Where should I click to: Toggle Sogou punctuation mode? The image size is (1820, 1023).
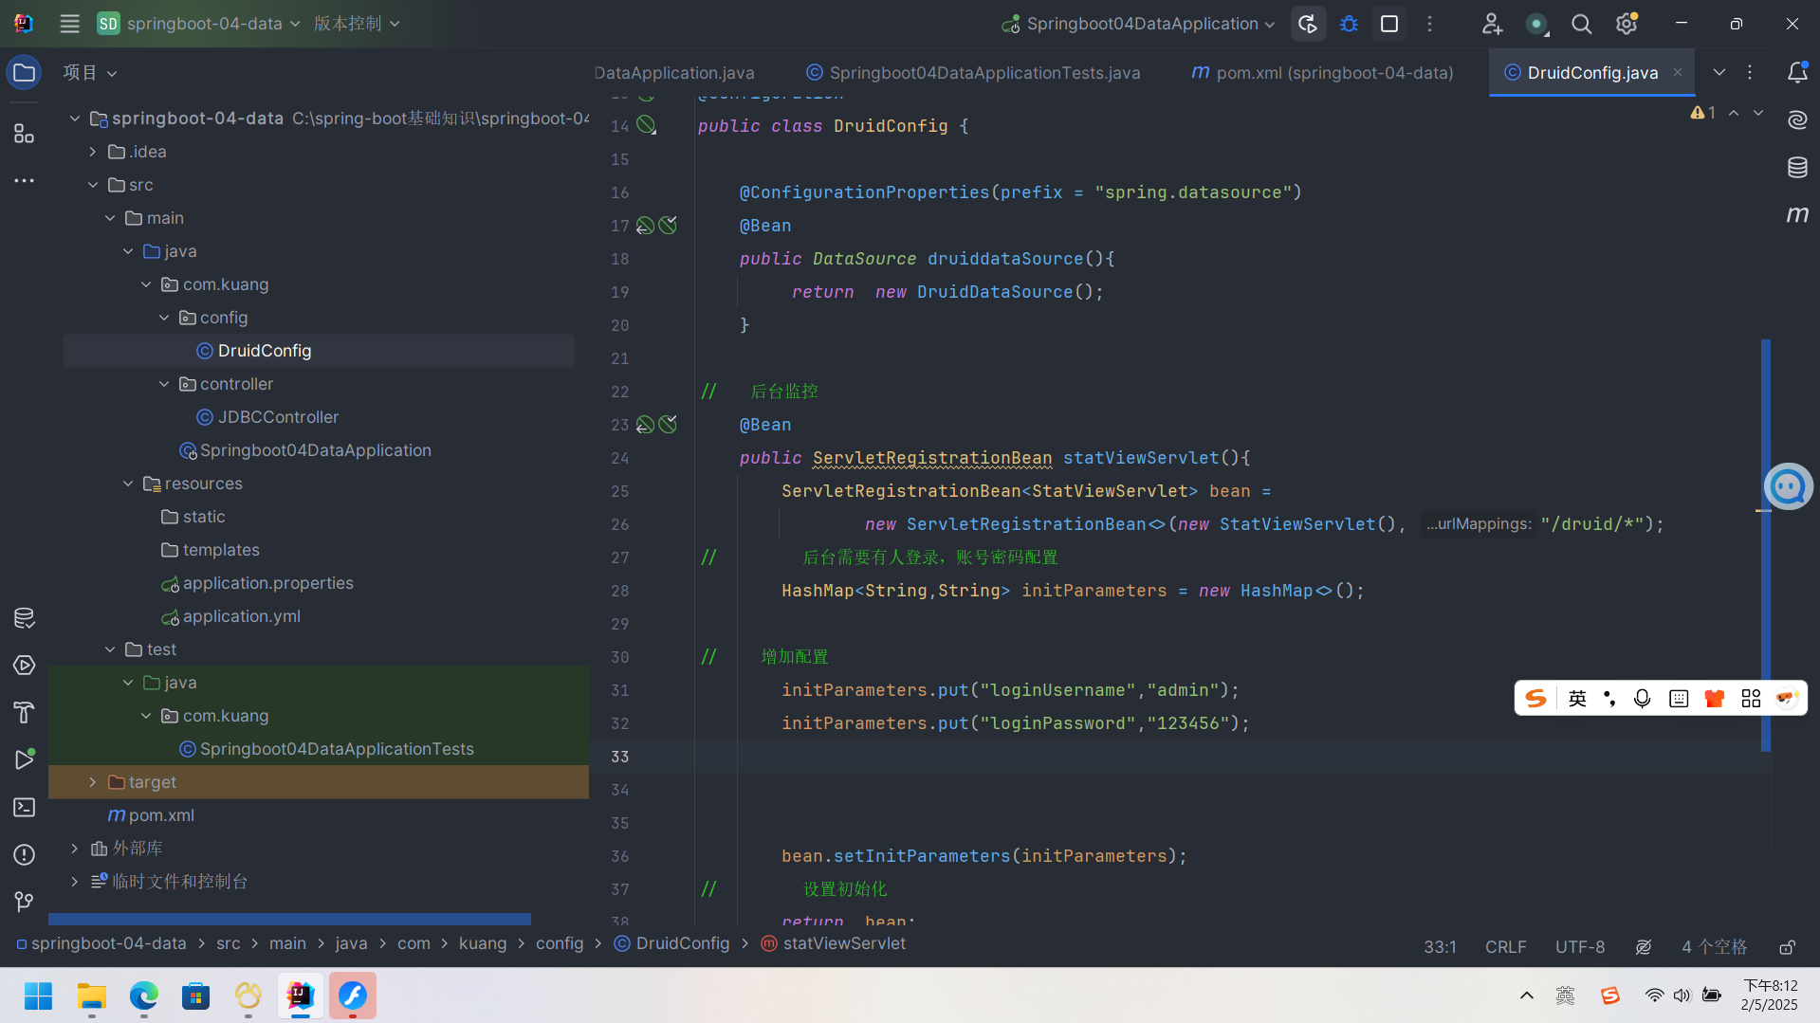pos(1609,699)
